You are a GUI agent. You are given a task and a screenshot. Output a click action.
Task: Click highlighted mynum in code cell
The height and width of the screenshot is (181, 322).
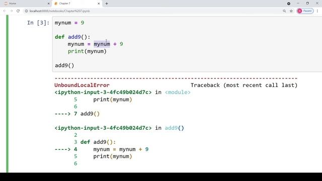tap(102, 44)
